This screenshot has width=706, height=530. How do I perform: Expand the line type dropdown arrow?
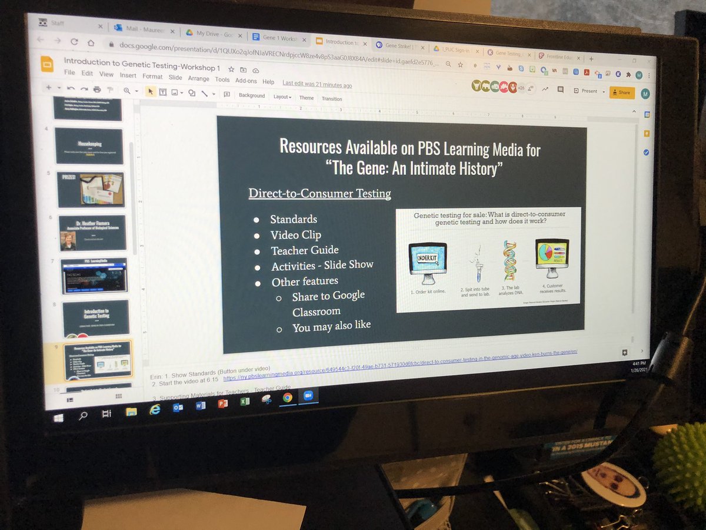[x=214, y=93]
